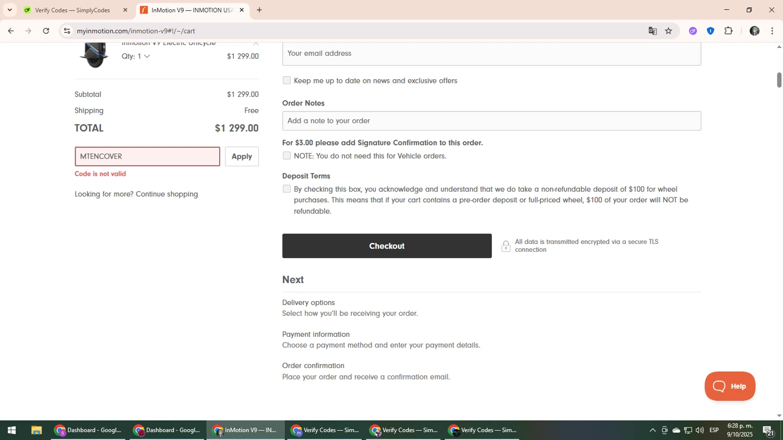Open the Bitwarden shield extension

point(710,31)
